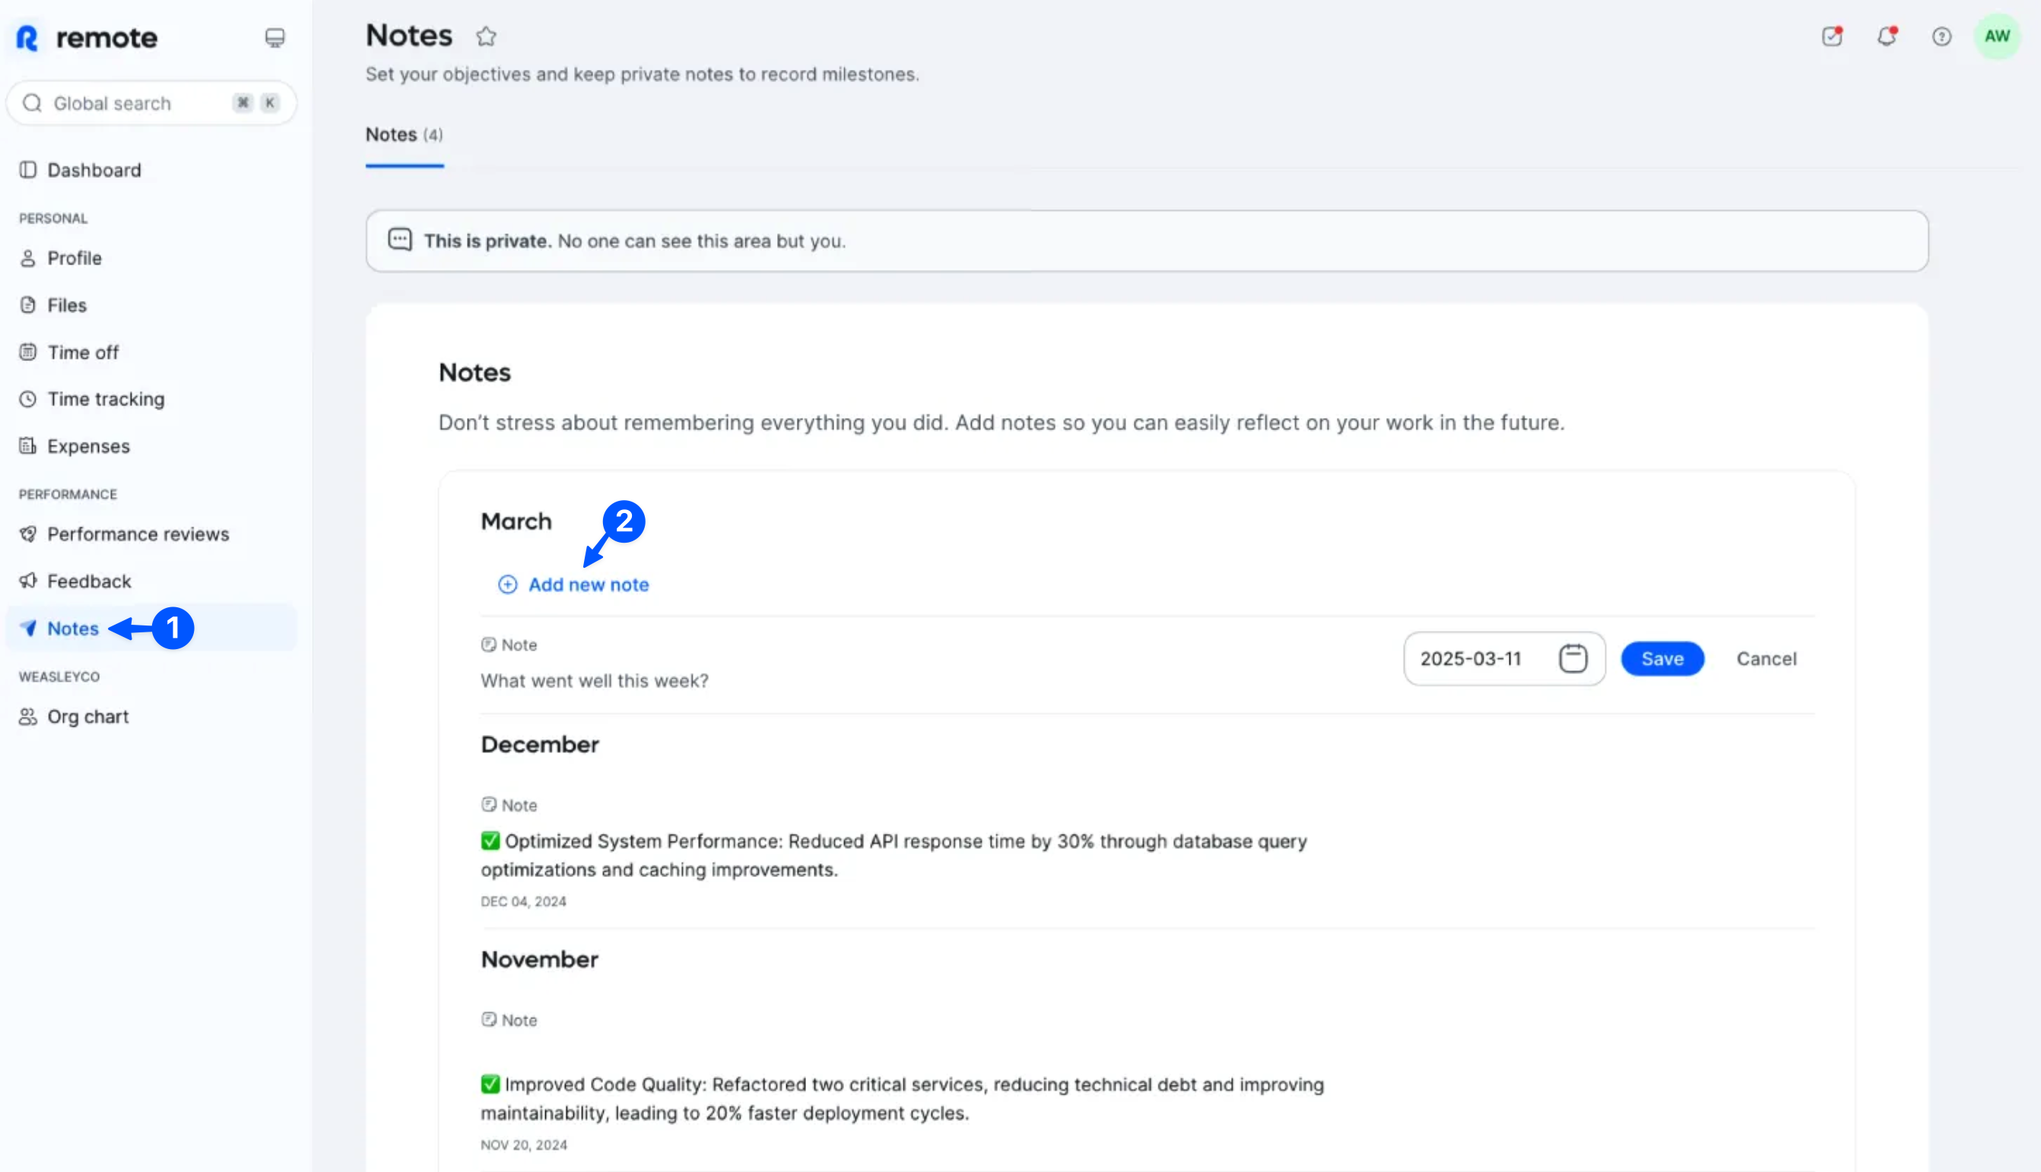
Task: Save the new note
Action: pos(1662,658)
